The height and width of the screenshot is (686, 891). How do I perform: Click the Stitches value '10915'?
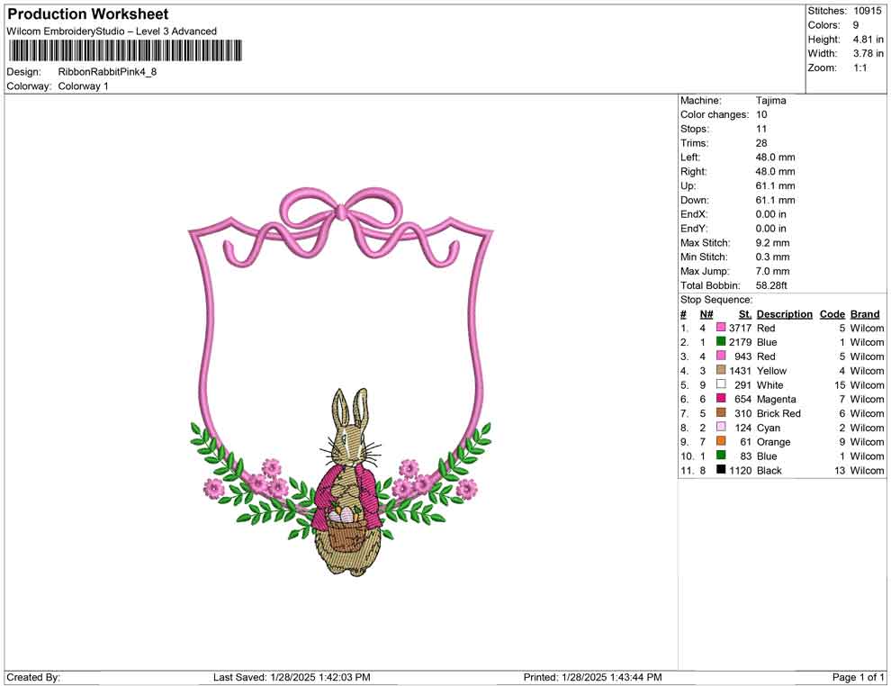point(867,11)
